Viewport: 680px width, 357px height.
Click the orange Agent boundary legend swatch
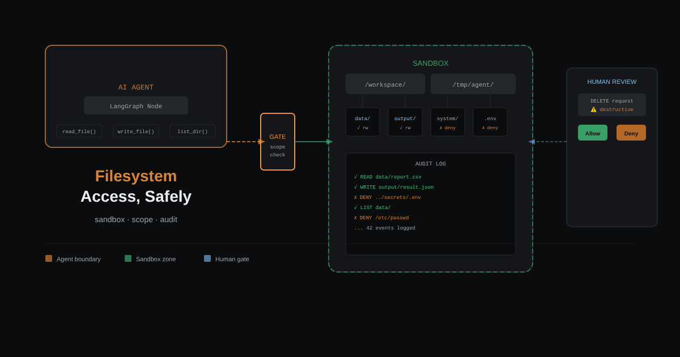[49, 258]
